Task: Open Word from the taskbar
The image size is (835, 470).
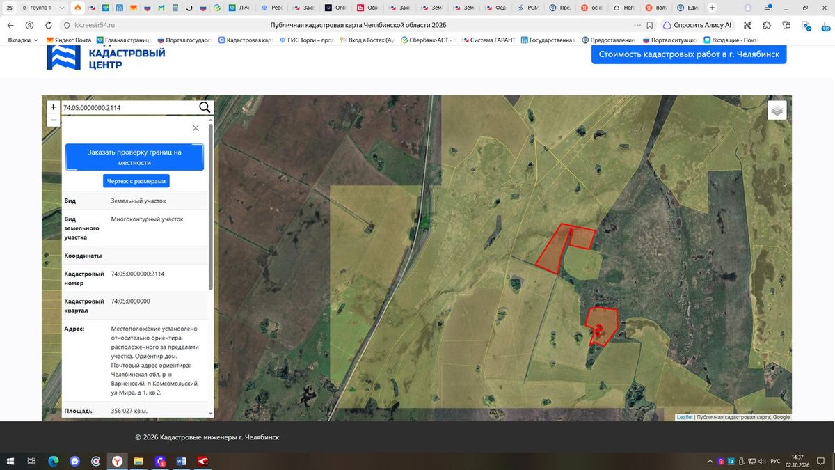Action: click(182, 462)
